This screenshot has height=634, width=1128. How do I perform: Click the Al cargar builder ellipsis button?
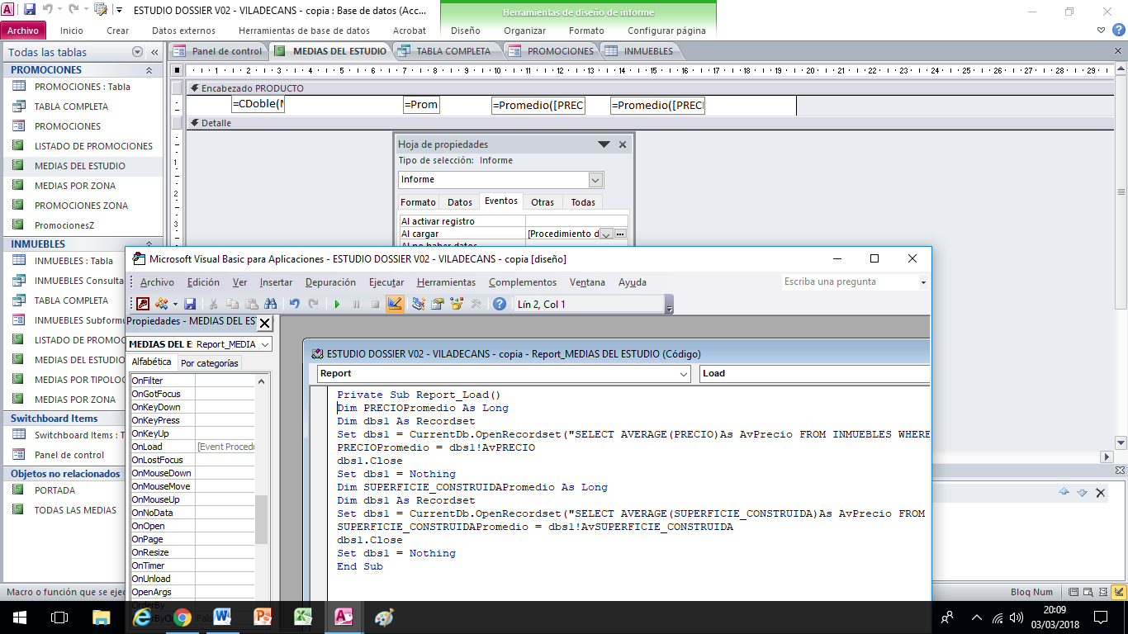620,234
